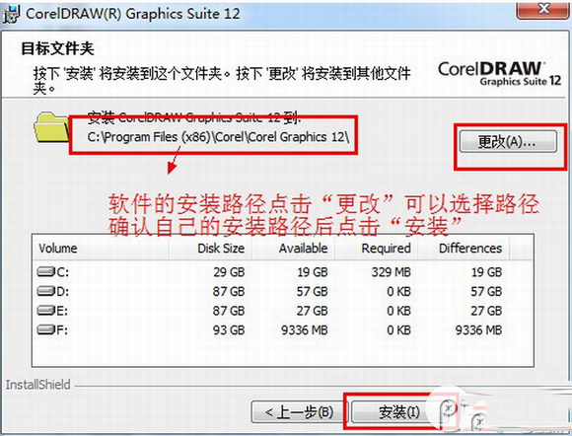
Task: Click the install path C:\Program Files (x86)\Corel text
Action: pyautogui.click(x=218, y=137)
